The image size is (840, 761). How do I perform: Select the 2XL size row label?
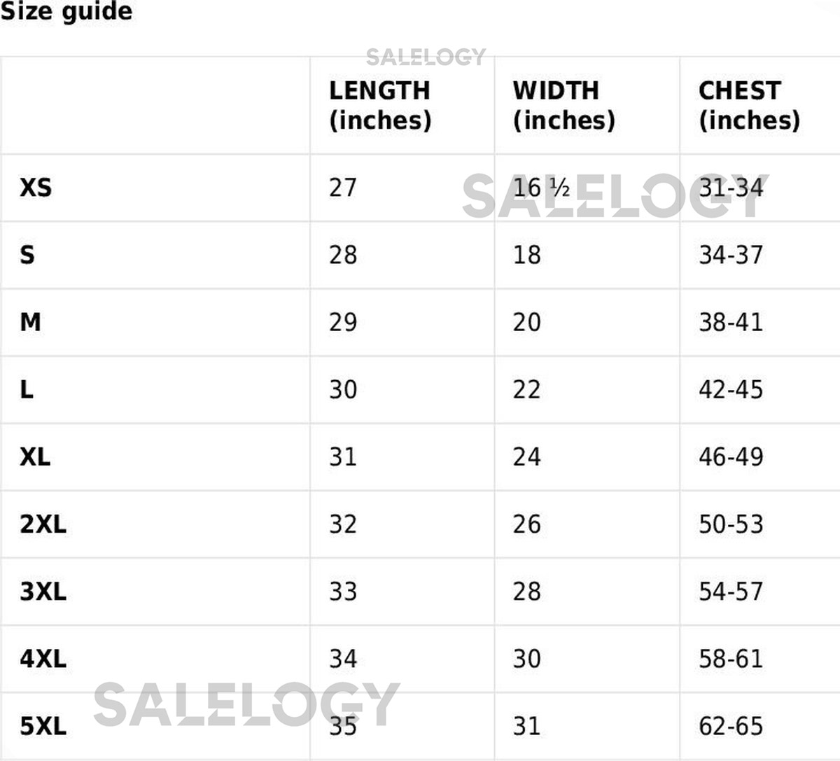(x=43, y=524)
